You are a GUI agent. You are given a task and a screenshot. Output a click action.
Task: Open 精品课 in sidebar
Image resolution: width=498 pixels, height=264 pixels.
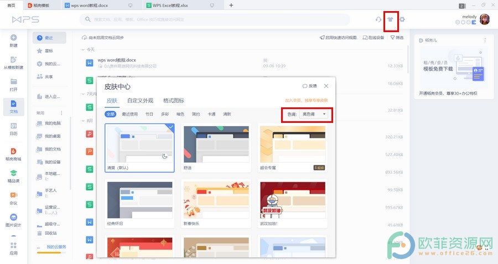click(13, 177)
